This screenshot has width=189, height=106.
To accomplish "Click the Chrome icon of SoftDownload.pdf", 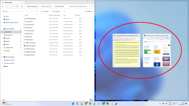I will pyautogui.click(x=24, y=46).
